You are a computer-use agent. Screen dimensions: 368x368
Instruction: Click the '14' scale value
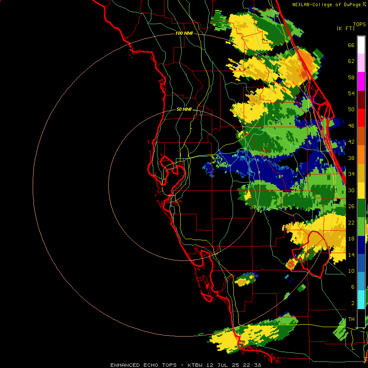351,255
